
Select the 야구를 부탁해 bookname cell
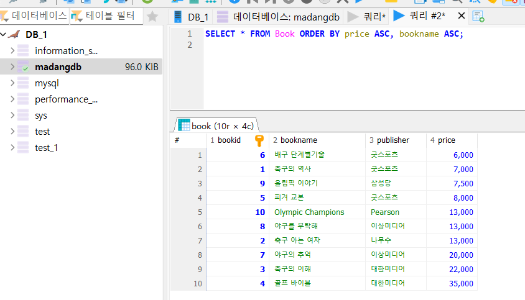pos(317,227)
